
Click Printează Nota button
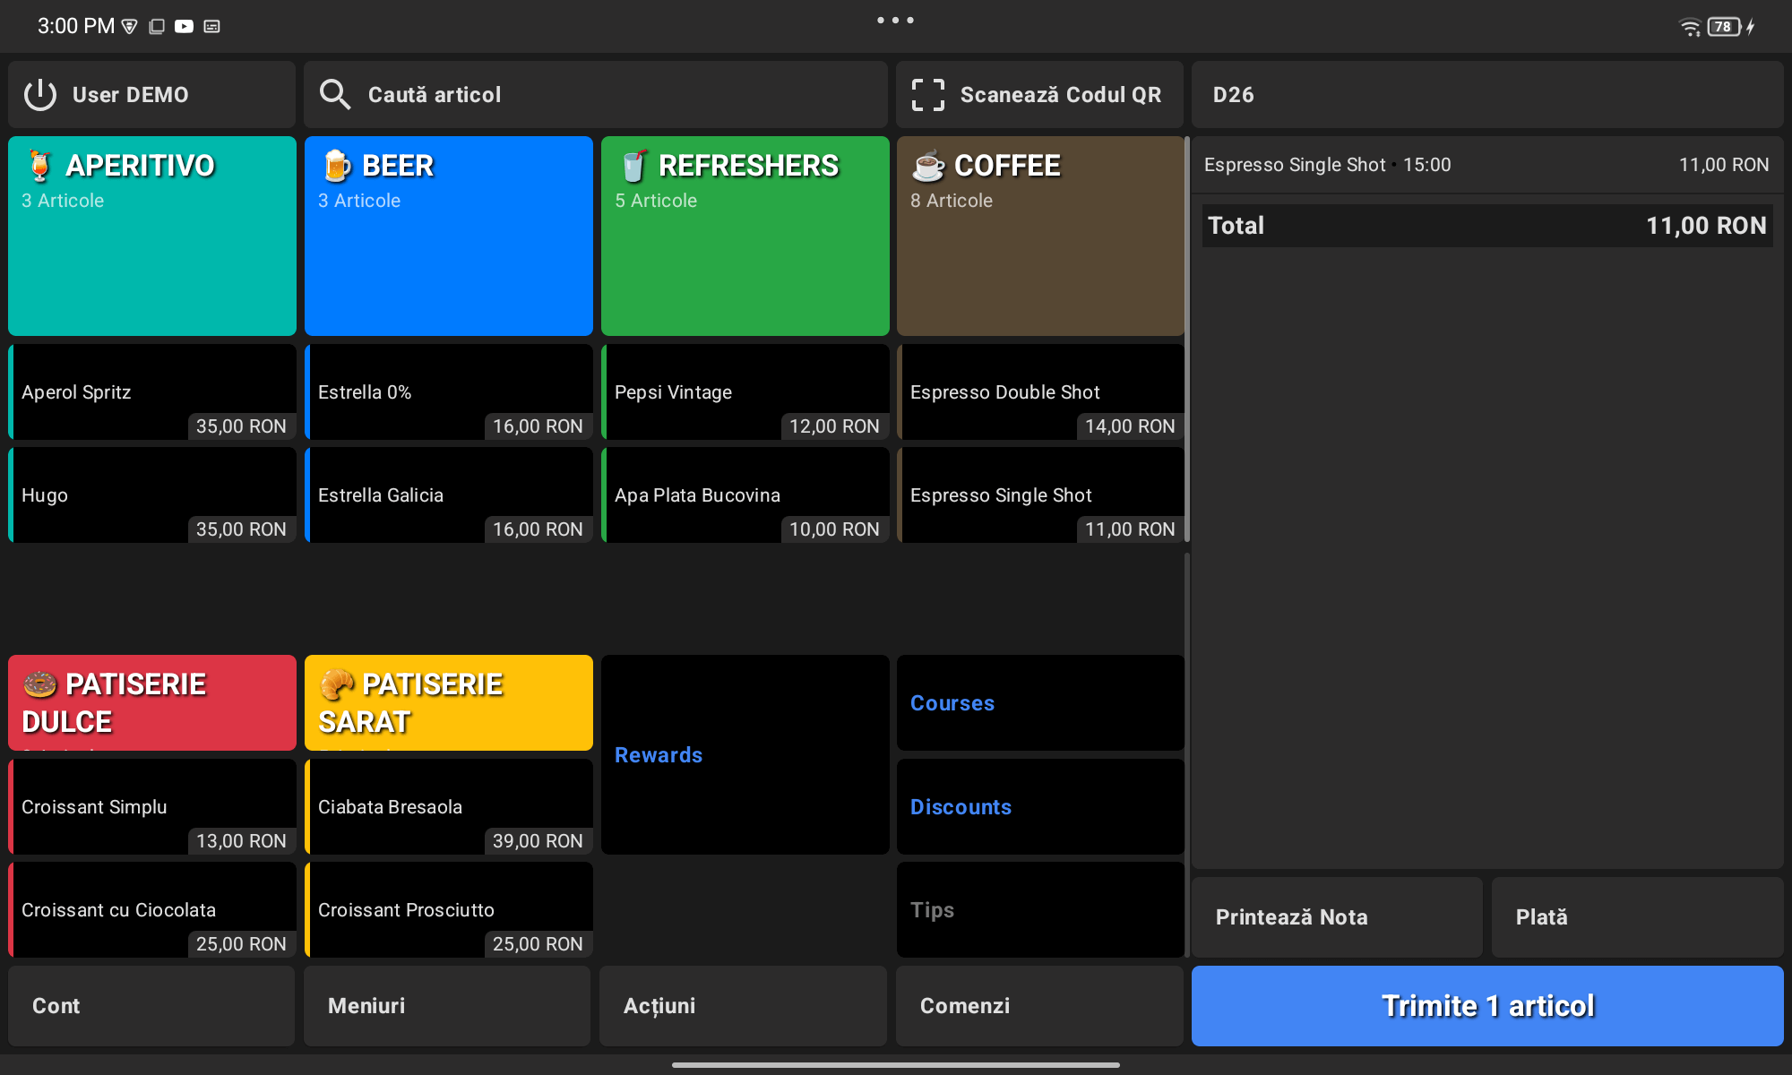[x=1337, y=917]
